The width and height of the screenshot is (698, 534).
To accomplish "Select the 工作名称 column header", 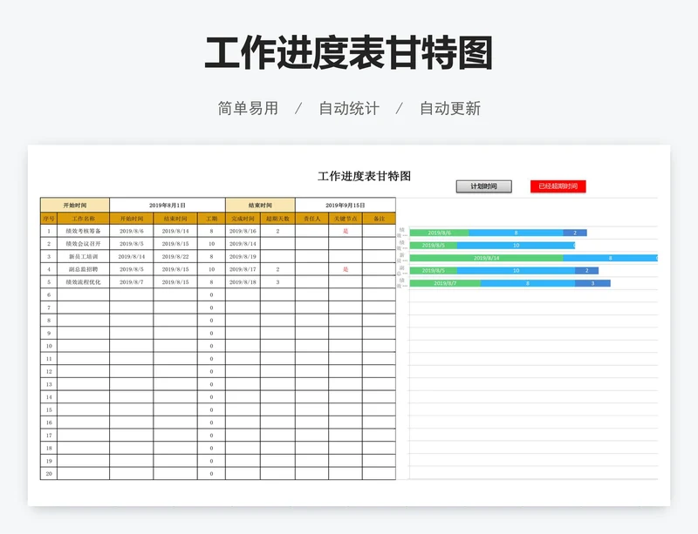I will [83, 219].
